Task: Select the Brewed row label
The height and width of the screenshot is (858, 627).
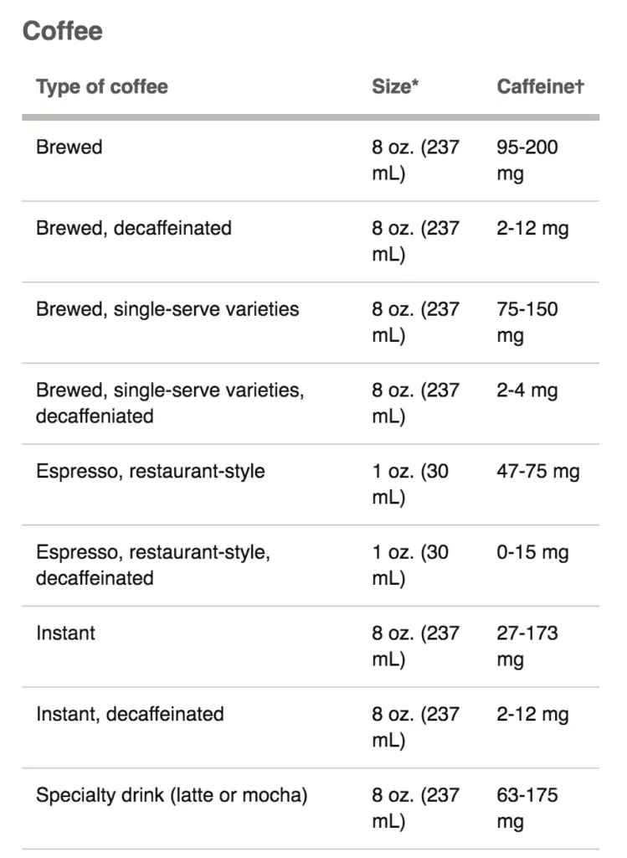Action: click(x=69, y=147)
